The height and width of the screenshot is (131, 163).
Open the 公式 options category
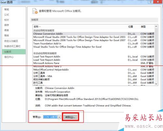[7, 15]
